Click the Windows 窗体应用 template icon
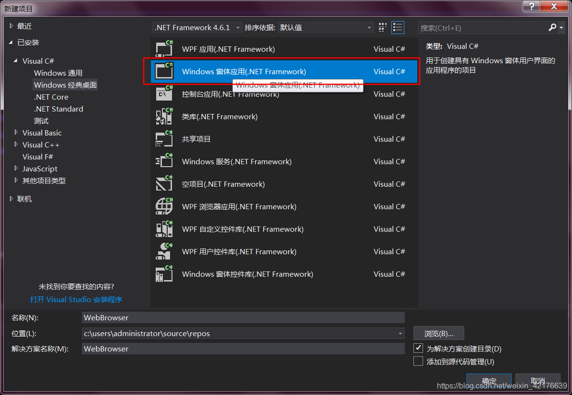572x395 pixels. pos(164,71)
